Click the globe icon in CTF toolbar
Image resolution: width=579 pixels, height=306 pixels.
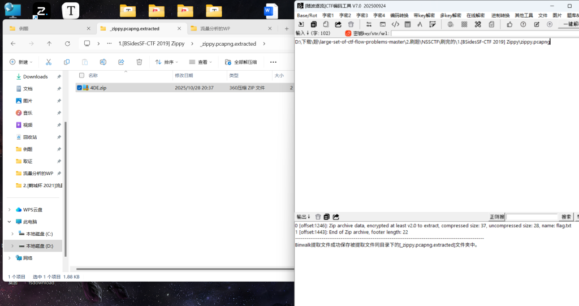coord(450,24)
